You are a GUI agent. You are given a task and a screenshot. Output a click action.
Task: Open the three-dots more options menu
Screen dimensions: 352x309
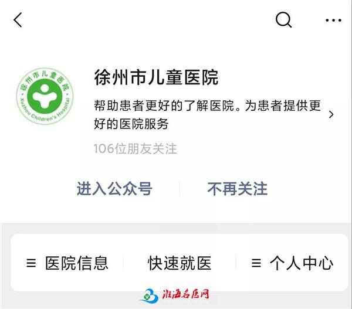[x=334, y=20]
